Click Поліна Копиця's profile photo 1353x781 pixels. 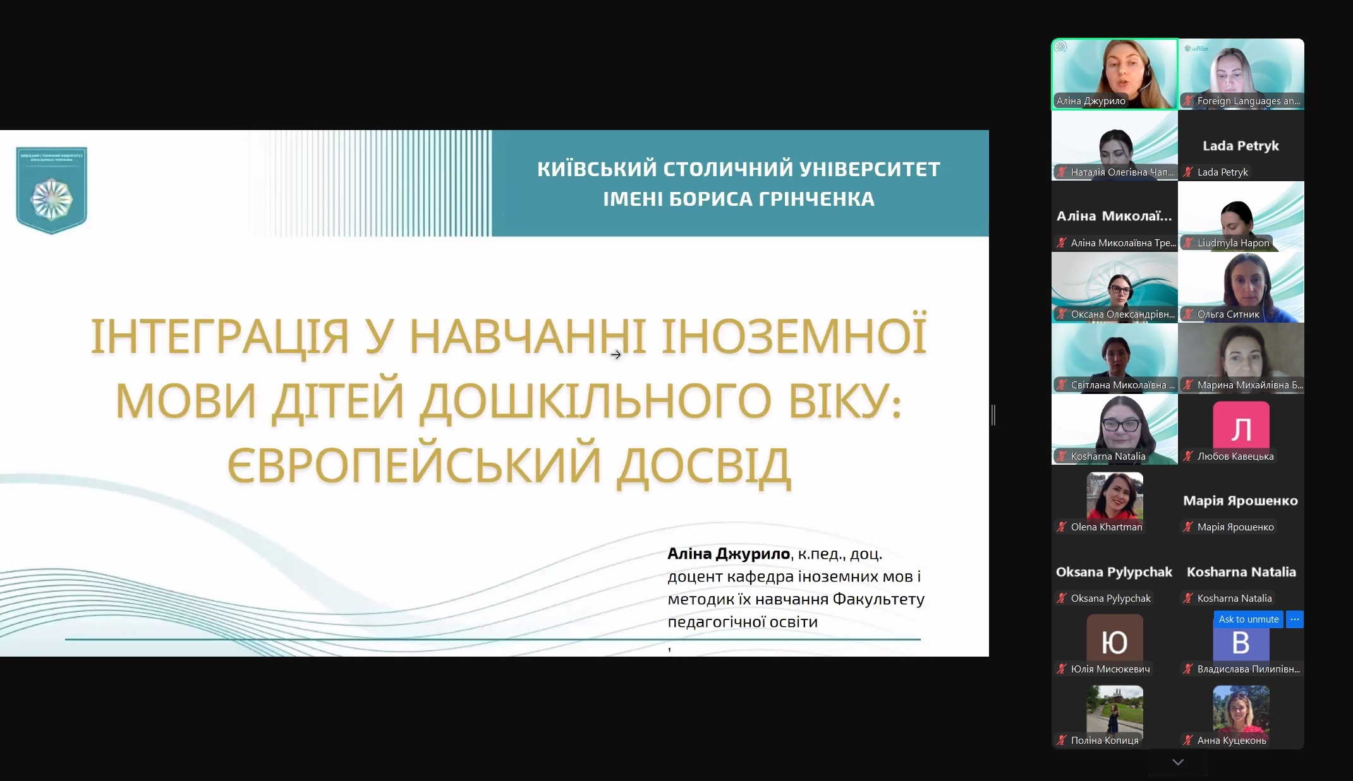1114,708
